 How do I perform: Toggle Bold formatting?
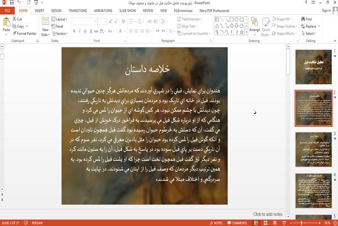pos(74,31)
